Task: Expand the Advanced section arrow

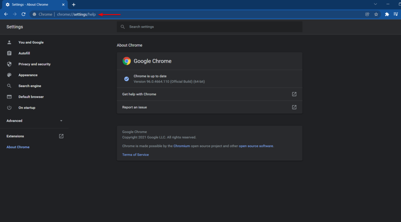Action: click(x=61, y=121)
